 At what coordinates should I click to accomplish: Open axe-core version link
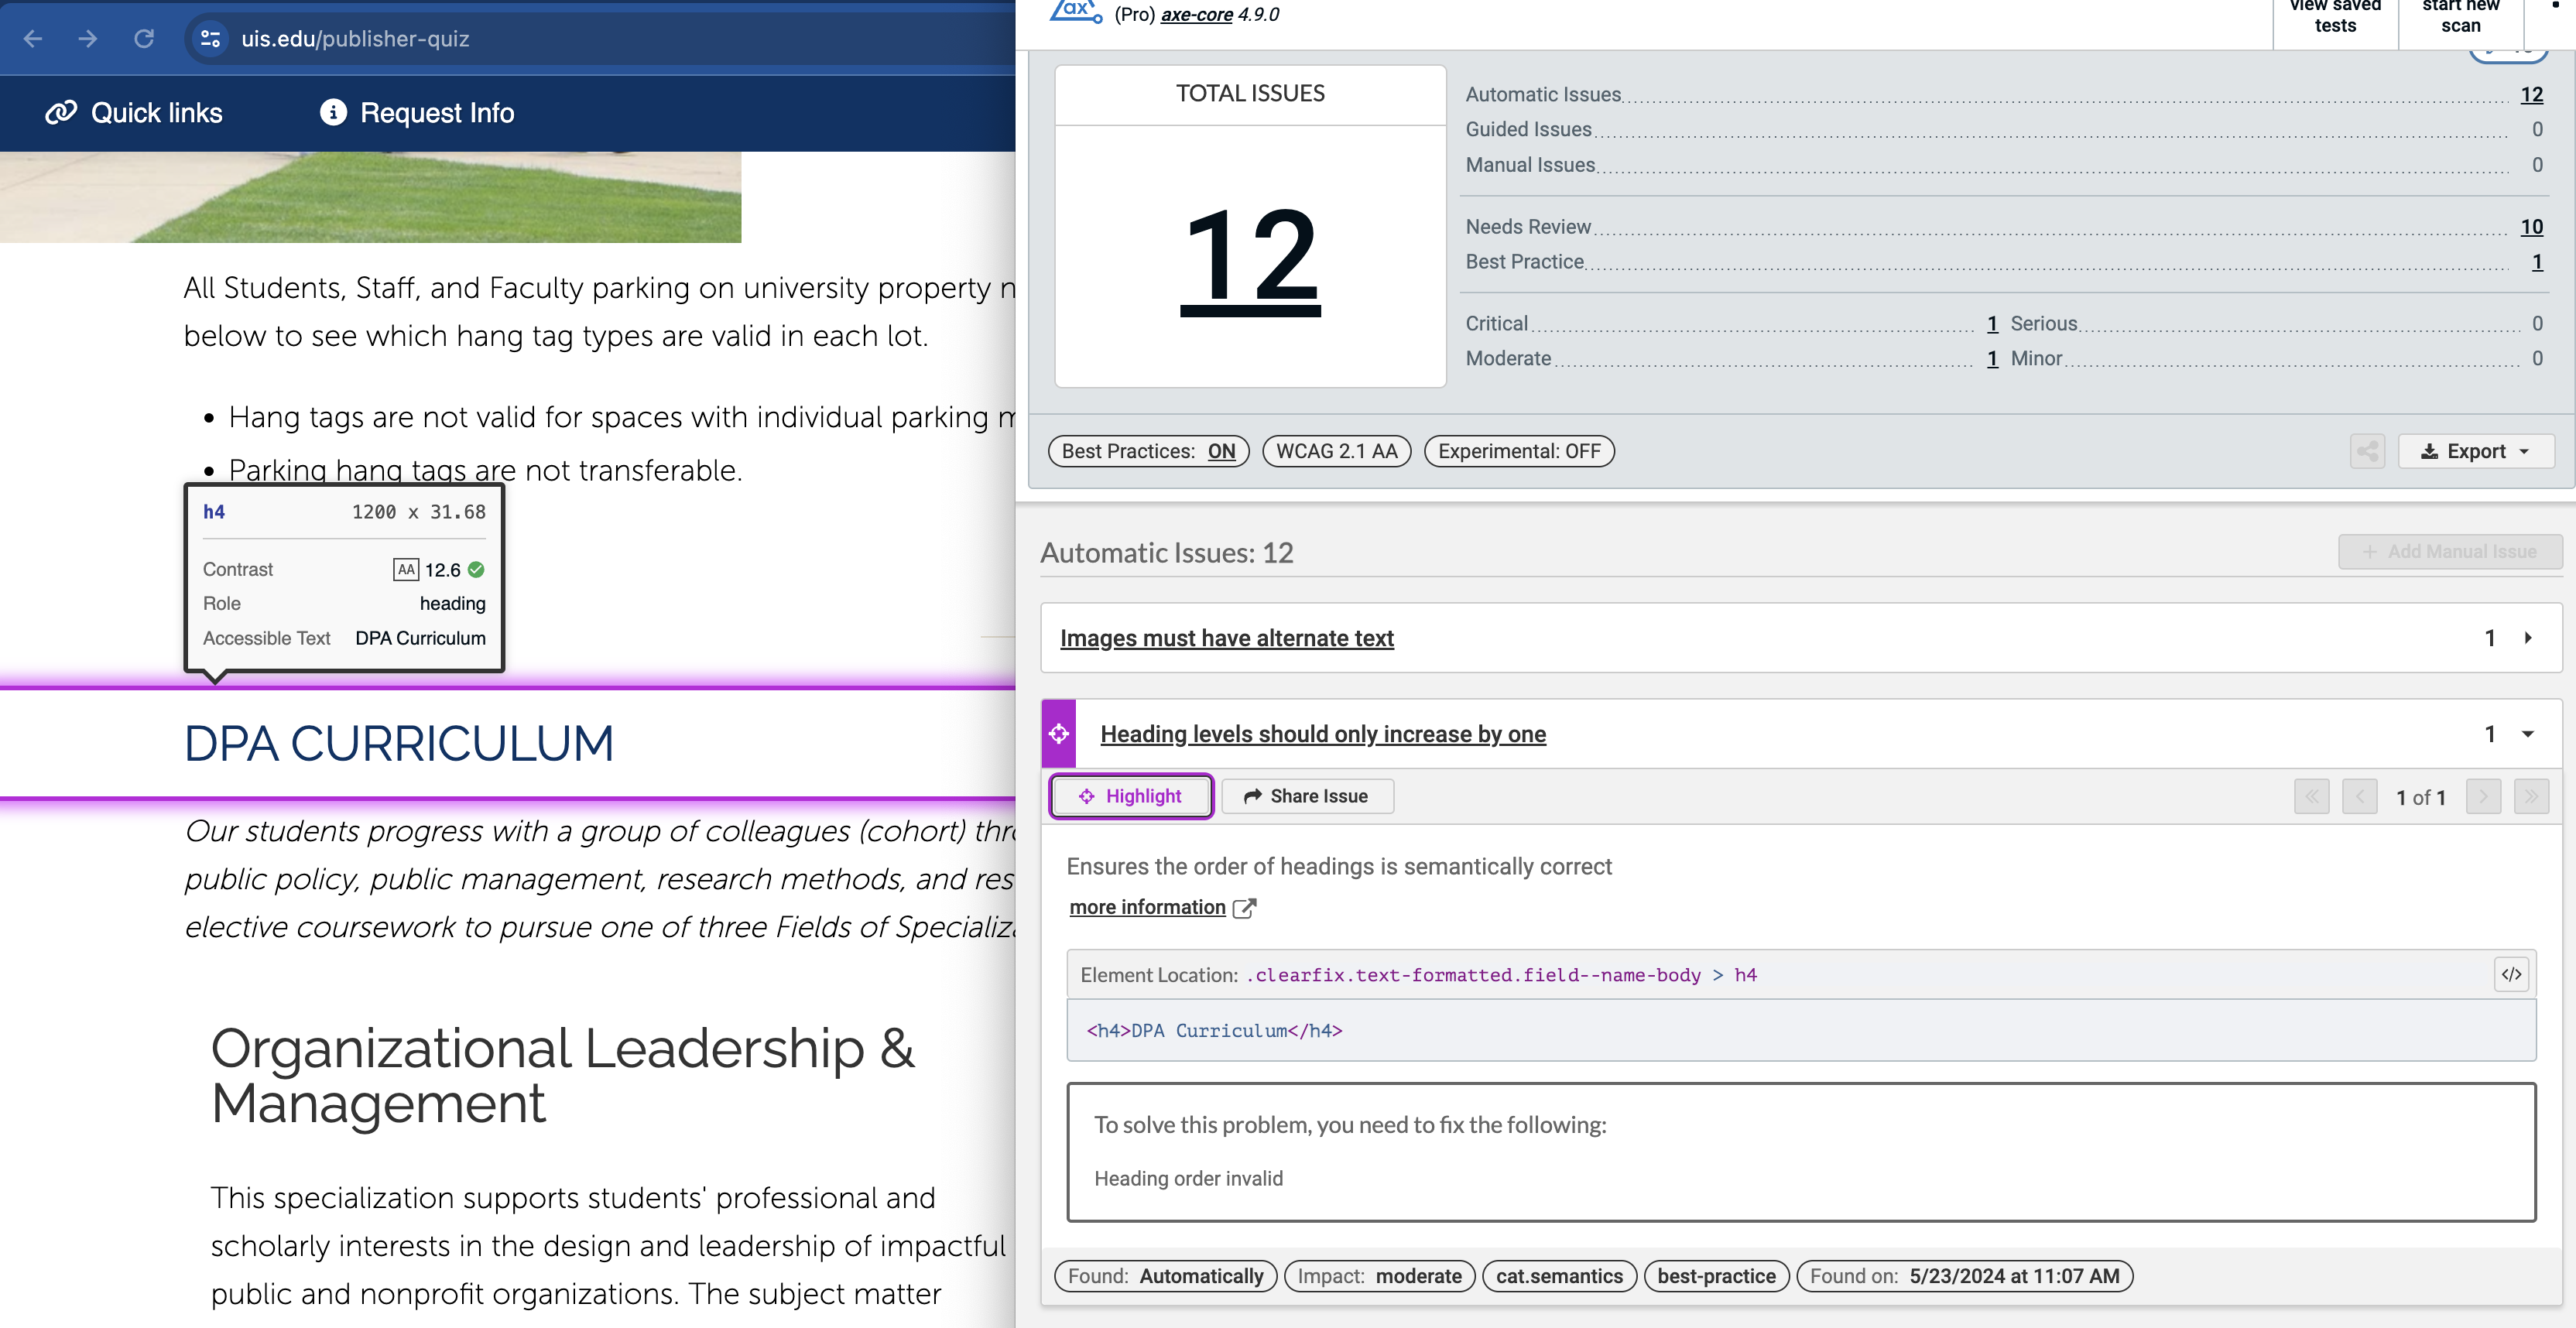(1196, 14)
